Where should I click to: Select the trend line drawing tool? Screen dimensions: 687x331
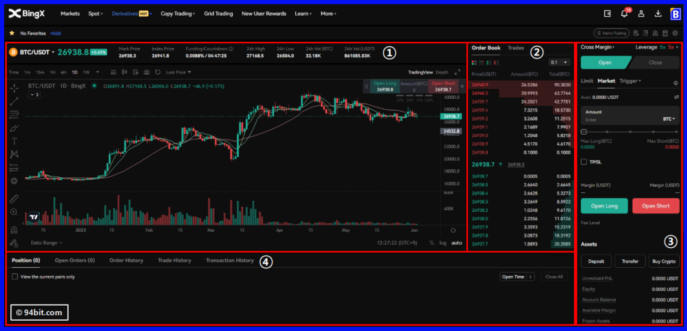coord(14,101)
